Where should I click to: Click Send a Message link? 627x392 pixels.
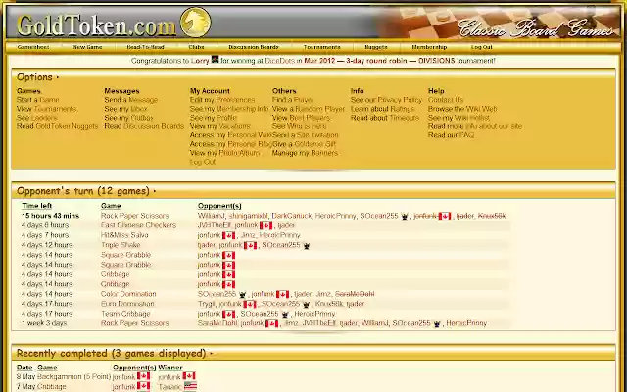(x=130, y=100)
